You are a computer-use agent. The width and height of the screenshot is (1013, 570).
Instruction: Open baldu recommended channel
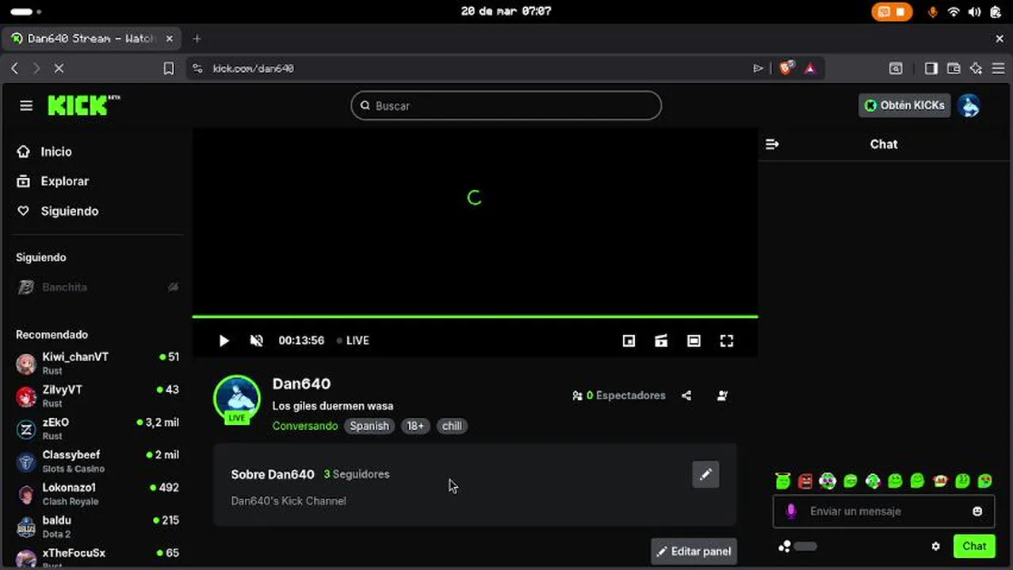[97, 526]
